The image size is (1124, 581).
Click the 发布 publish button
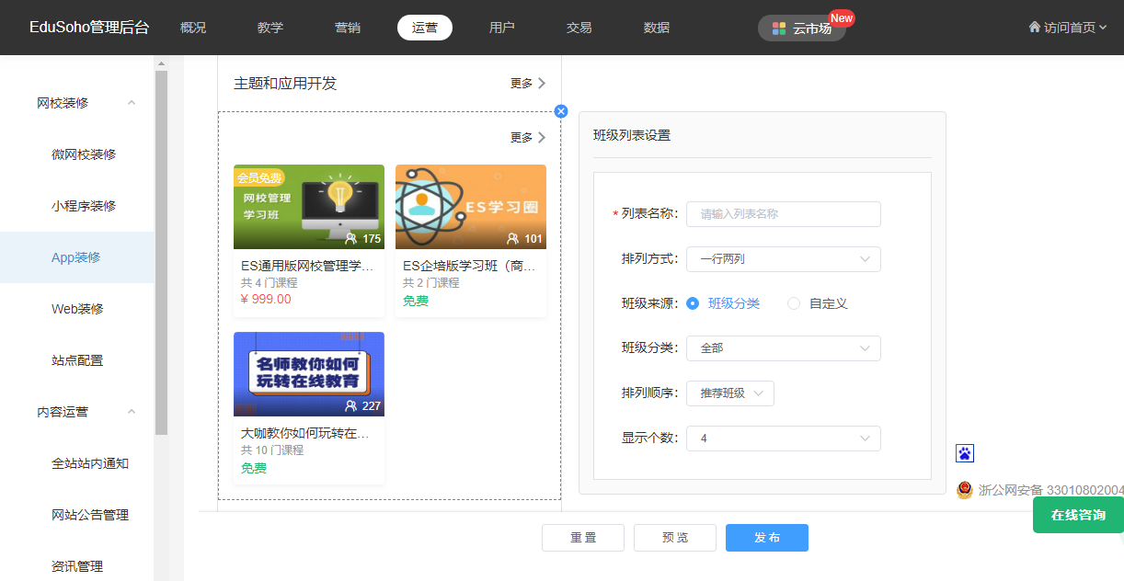click(x=767, y=538)
